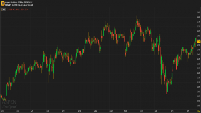
Task: Click the 5/5 date axis marker
Action: [188, 111]
